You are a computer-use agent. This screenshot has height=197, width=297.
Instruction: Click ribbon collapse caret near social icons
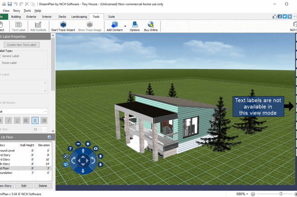(x=295, y=17)
